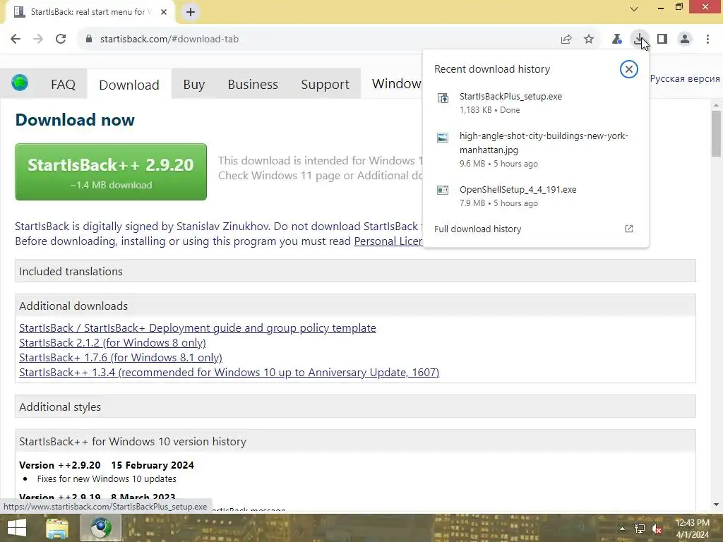This screenshot has height=542, width=723.
Task: Open the profile avatar menu
Action: [685, 40]
